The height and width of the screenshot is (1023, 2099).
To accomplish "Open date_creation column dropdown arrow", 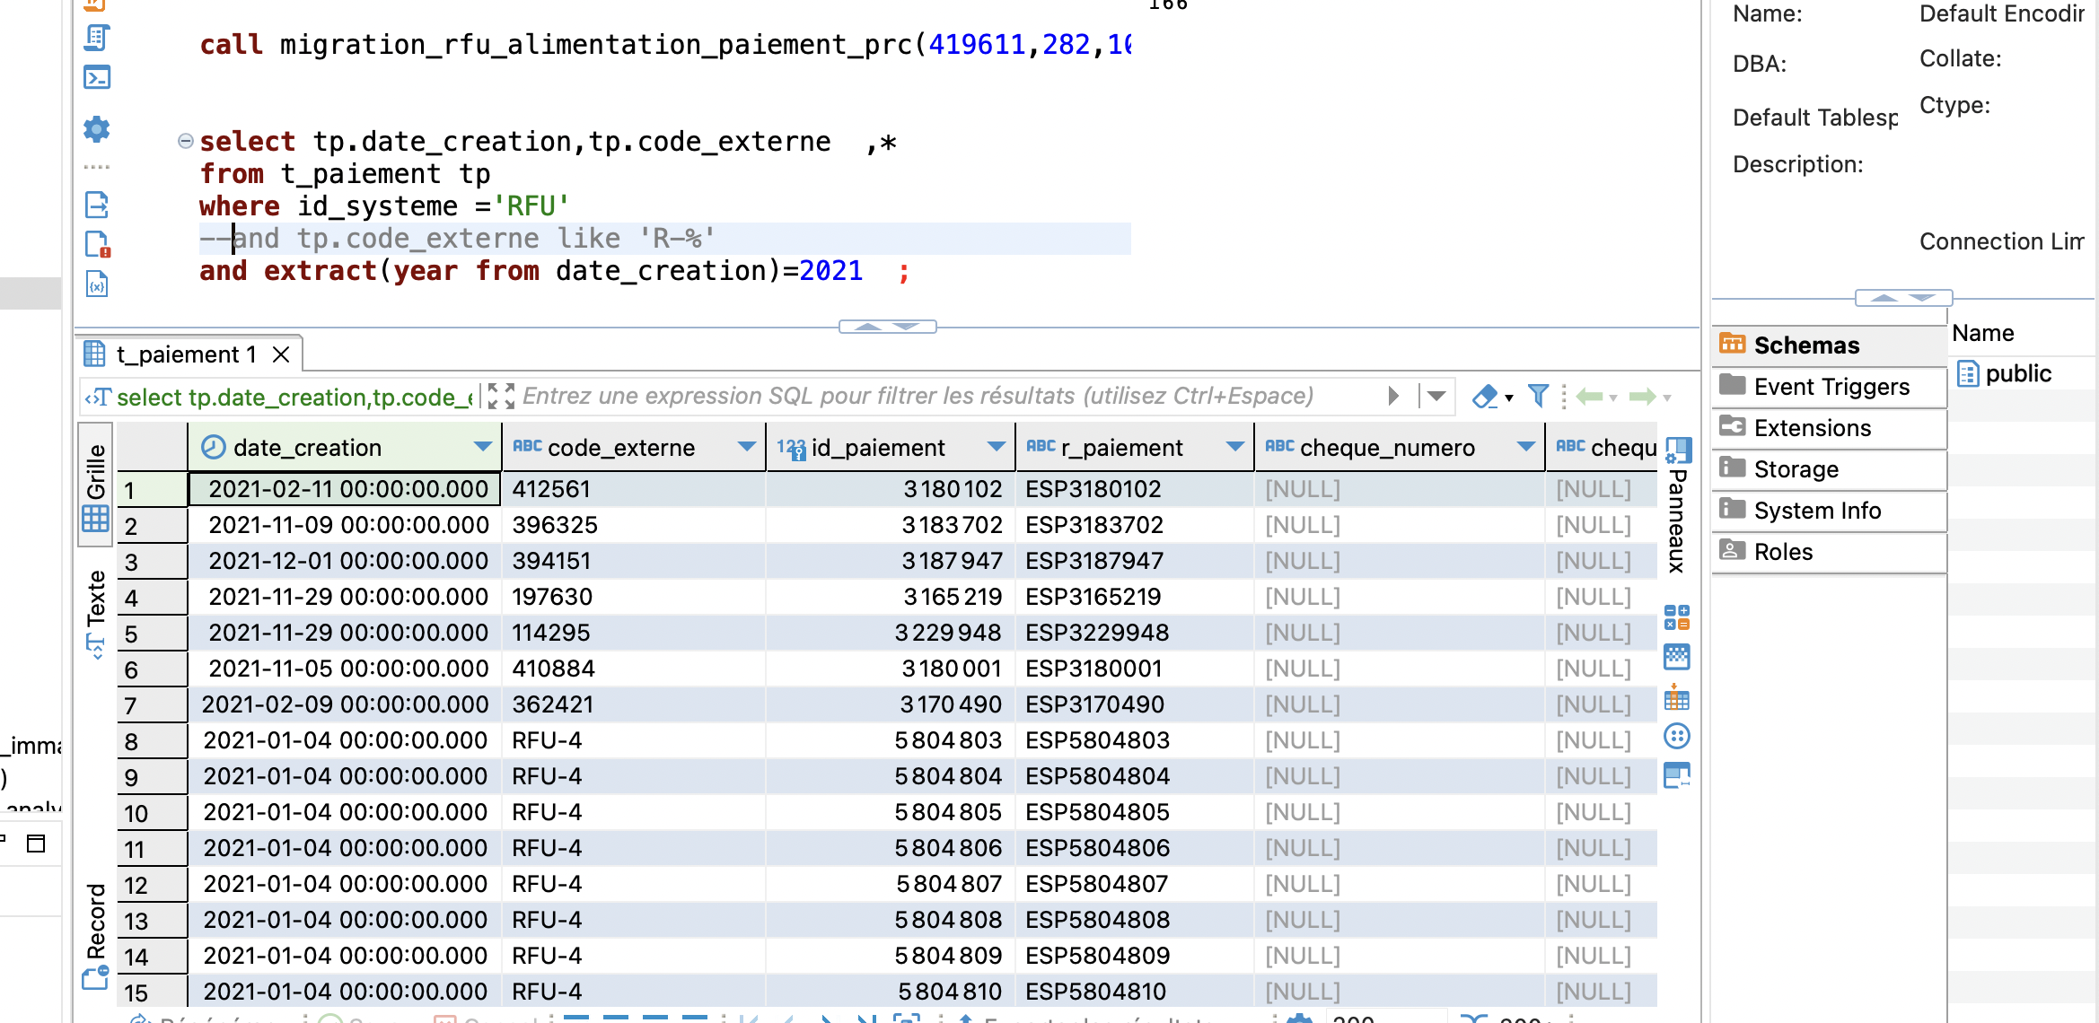I will coord(483,447).
